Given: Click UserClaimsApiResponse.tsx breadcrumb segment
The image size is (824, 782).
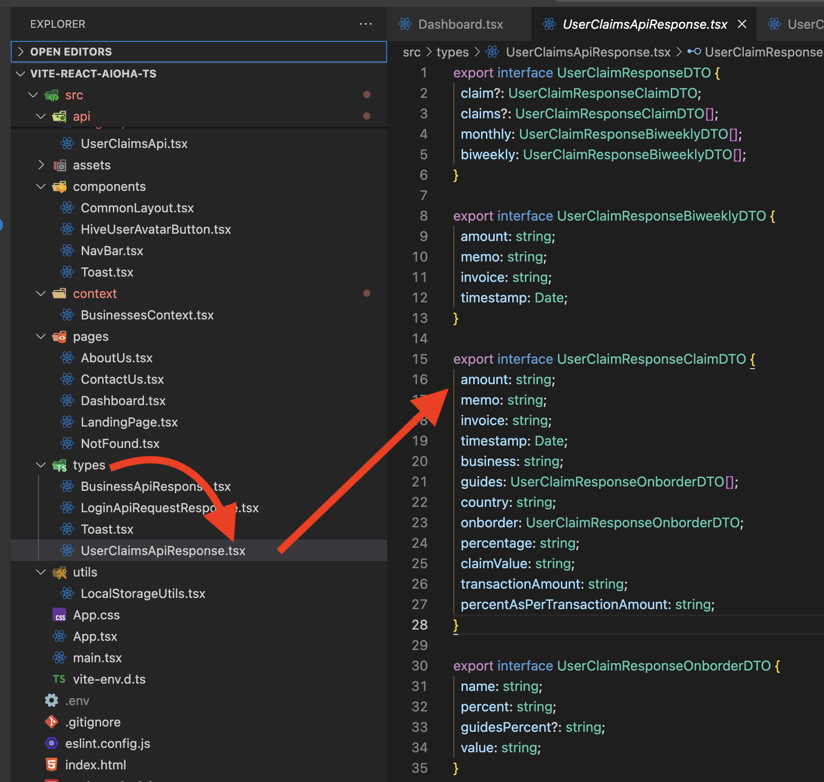Looking at the screenshot, I should tap(588, 52).
